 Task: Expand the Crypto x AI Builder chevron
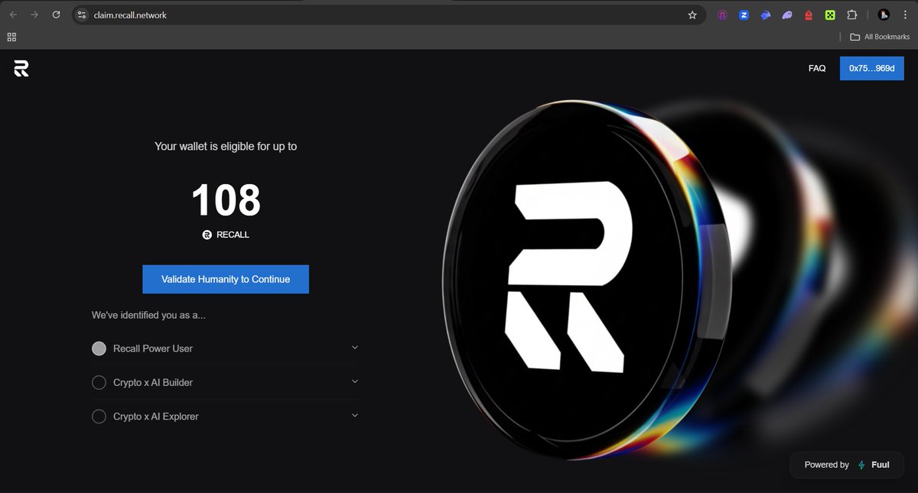coord(355,381)
